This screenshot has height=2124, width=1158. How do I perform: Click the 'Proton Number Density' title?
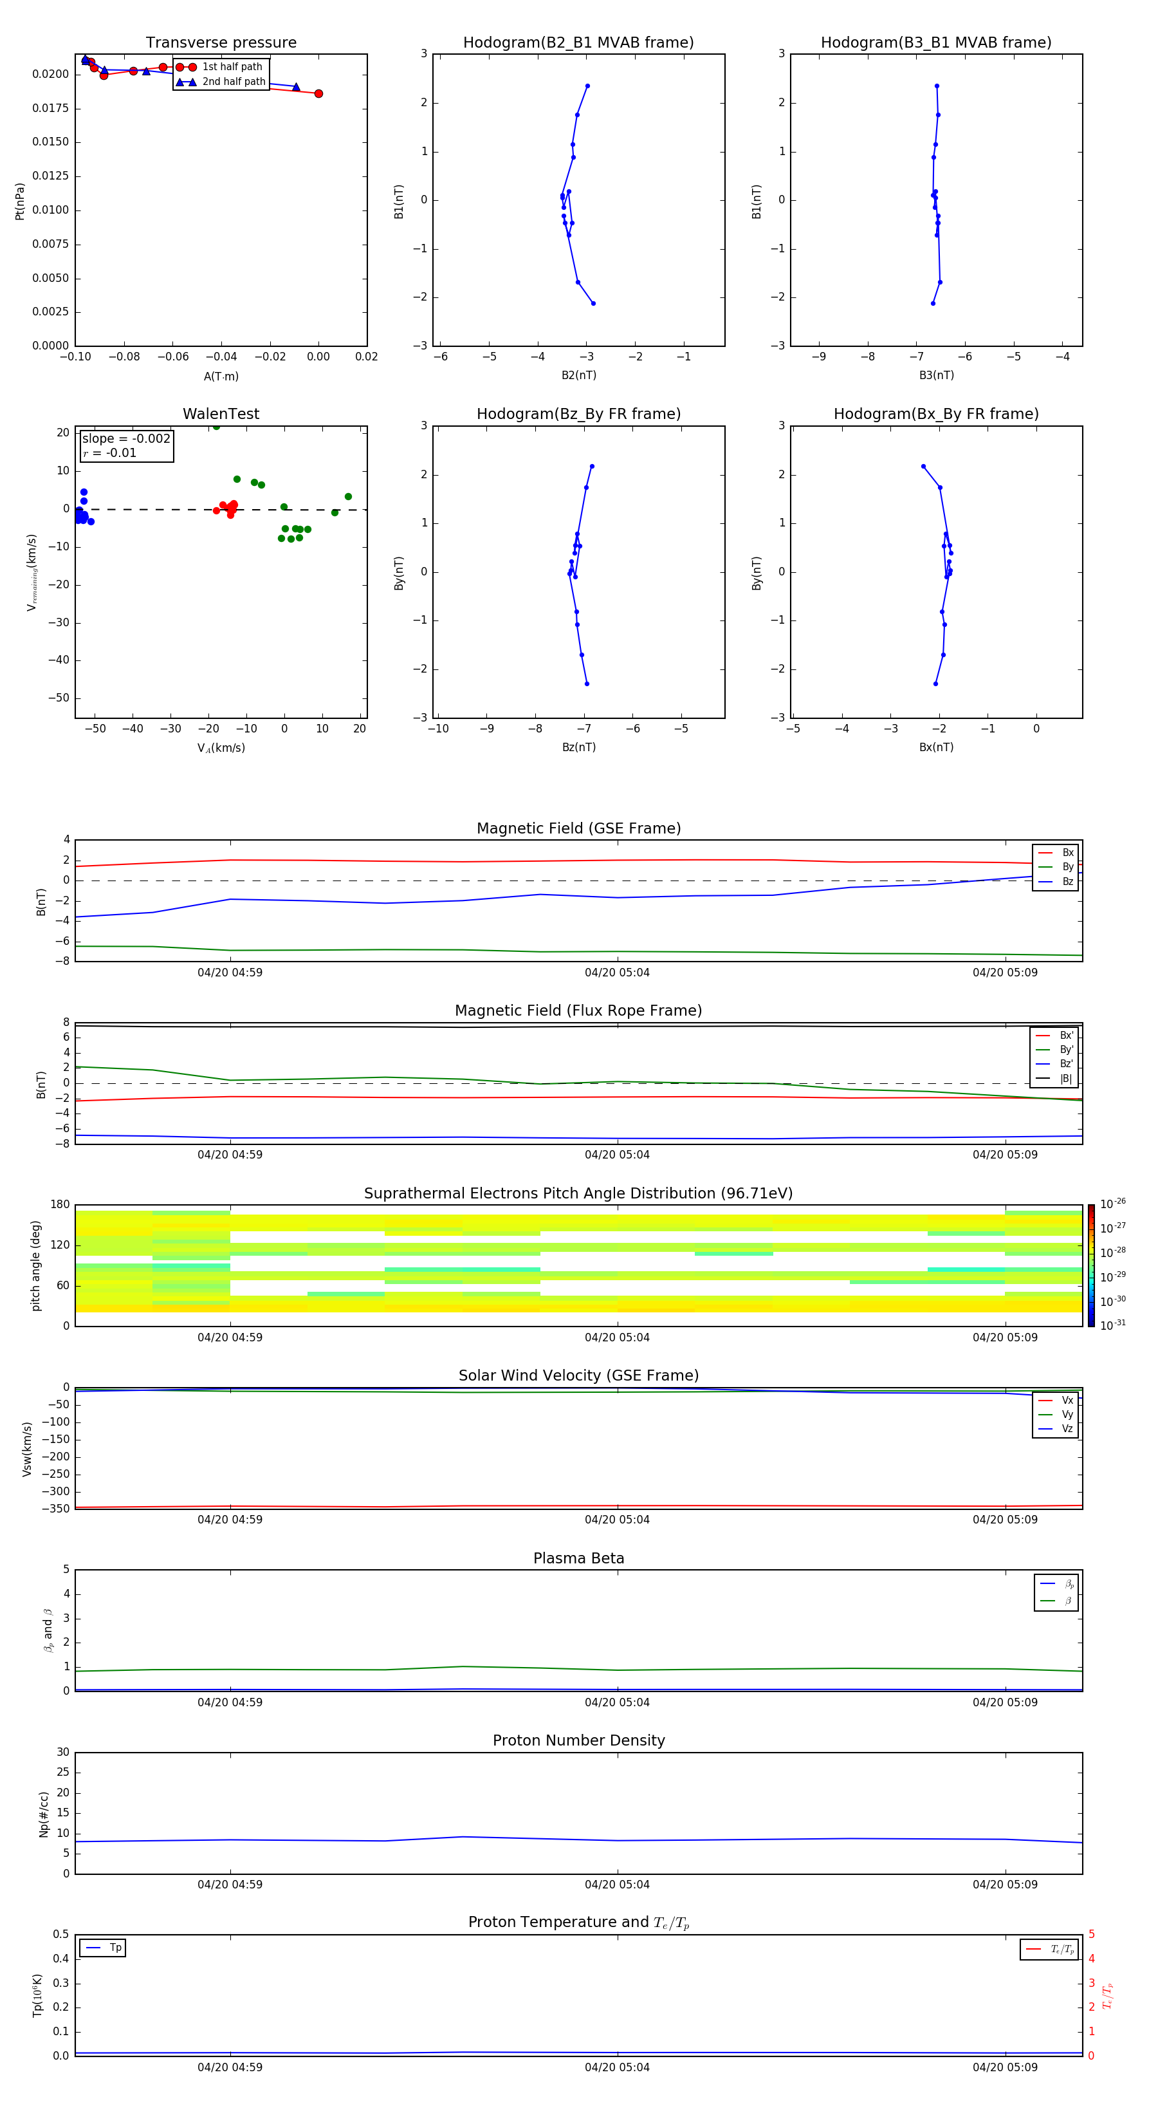point(578,1740)
